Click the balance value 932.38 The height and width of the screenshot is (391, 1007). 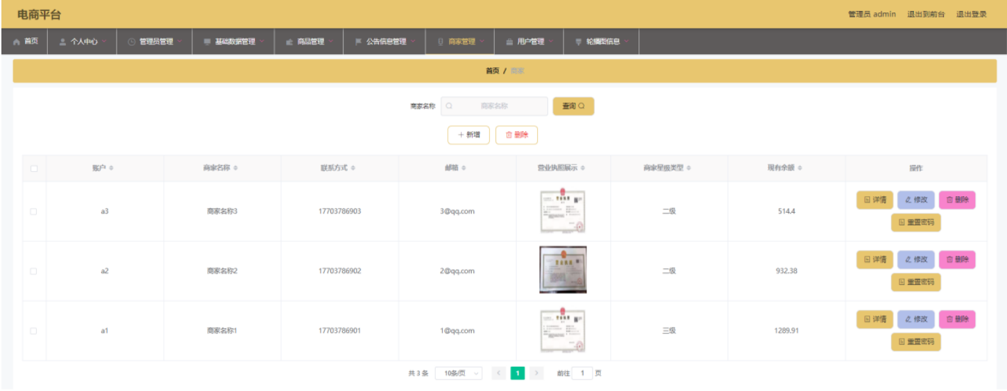[x=786, y=271]
